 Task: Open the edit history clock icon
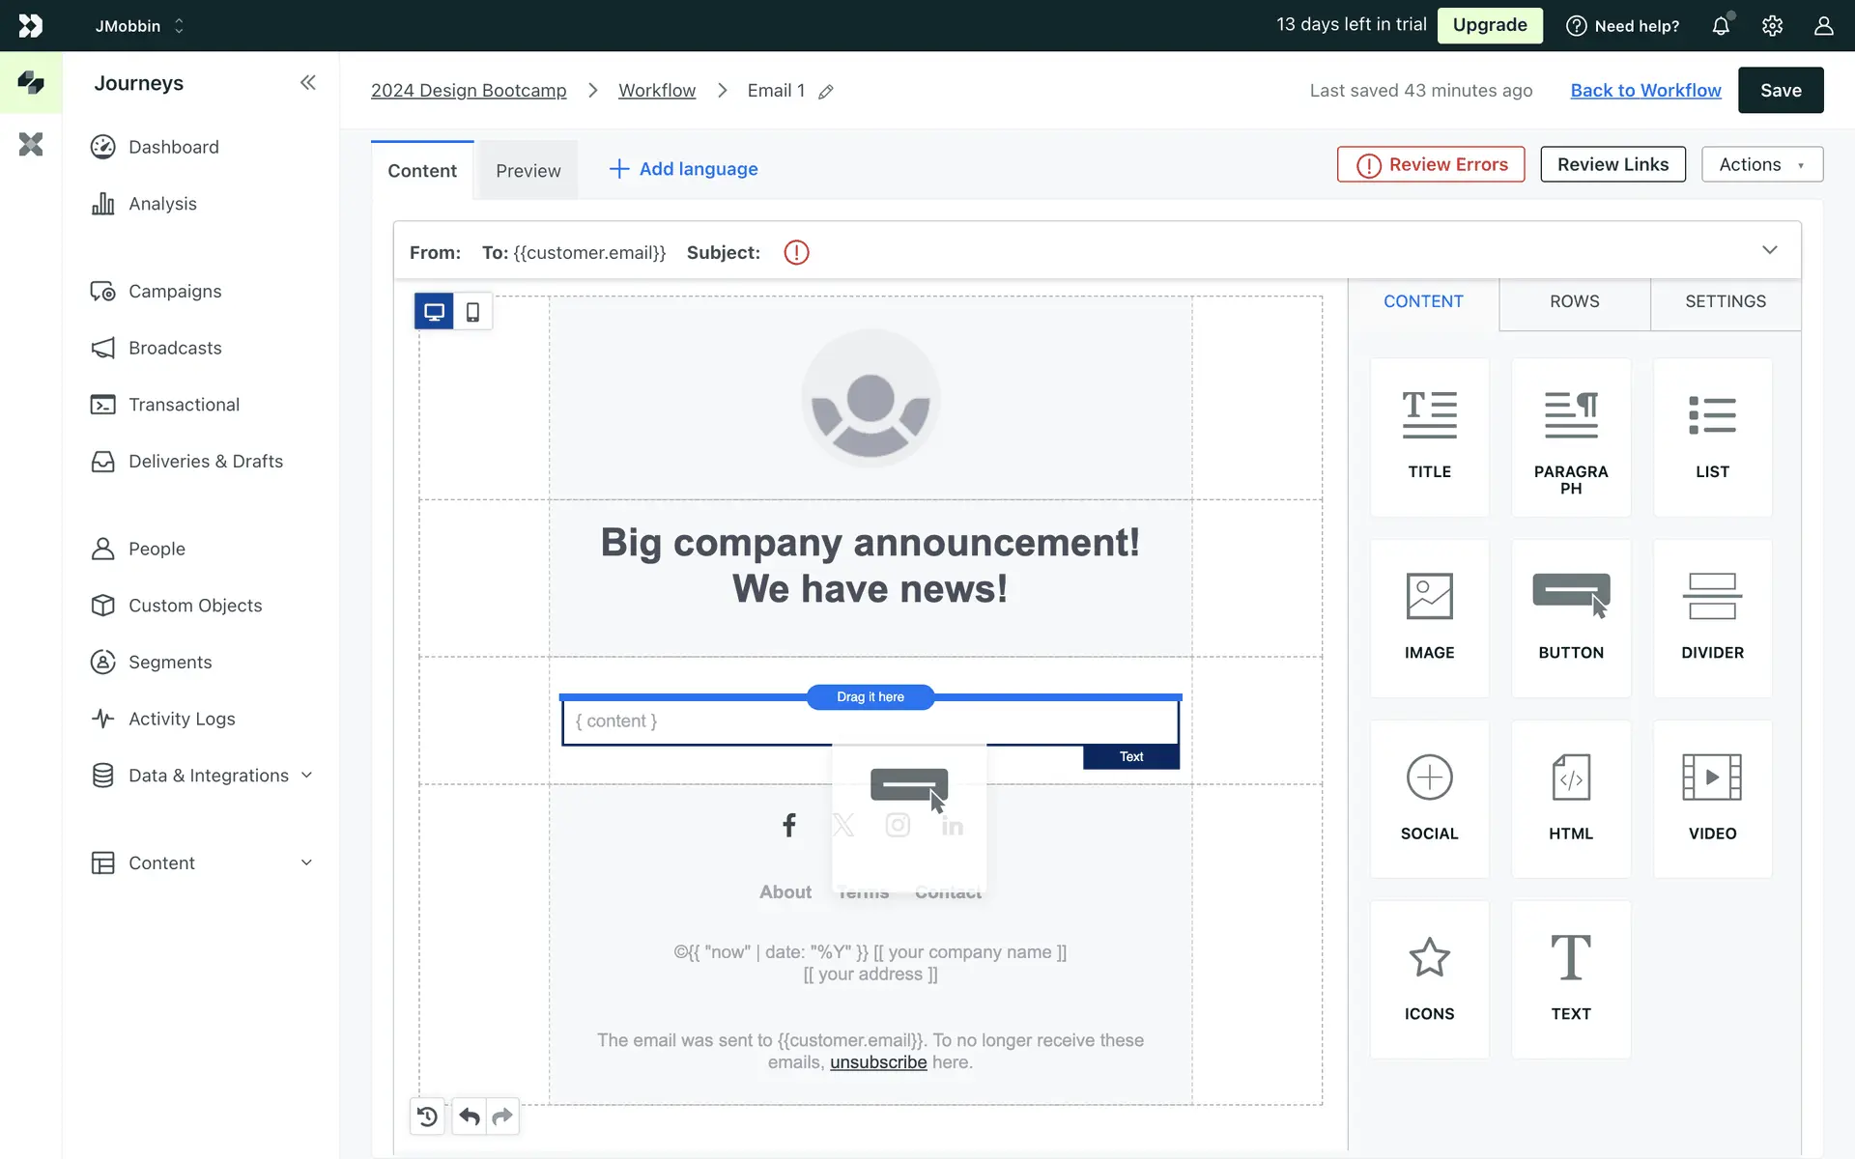coord(427,1117)
